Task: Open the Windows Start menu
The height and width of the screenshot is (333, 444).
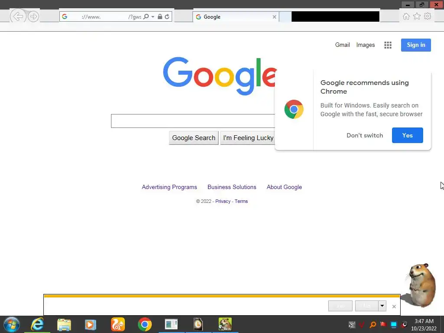Action: tap(12, 324)
